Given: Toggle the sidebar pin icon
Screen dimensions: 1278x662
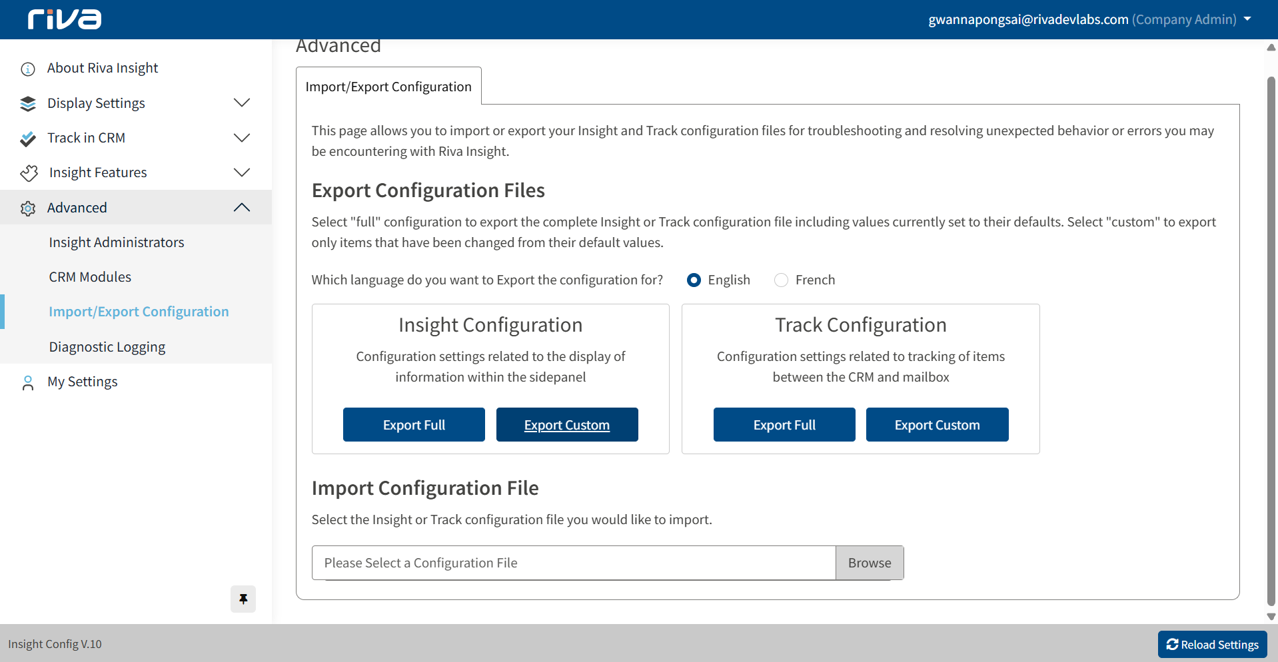Looking at the screenshot, I should pos(243,599).
